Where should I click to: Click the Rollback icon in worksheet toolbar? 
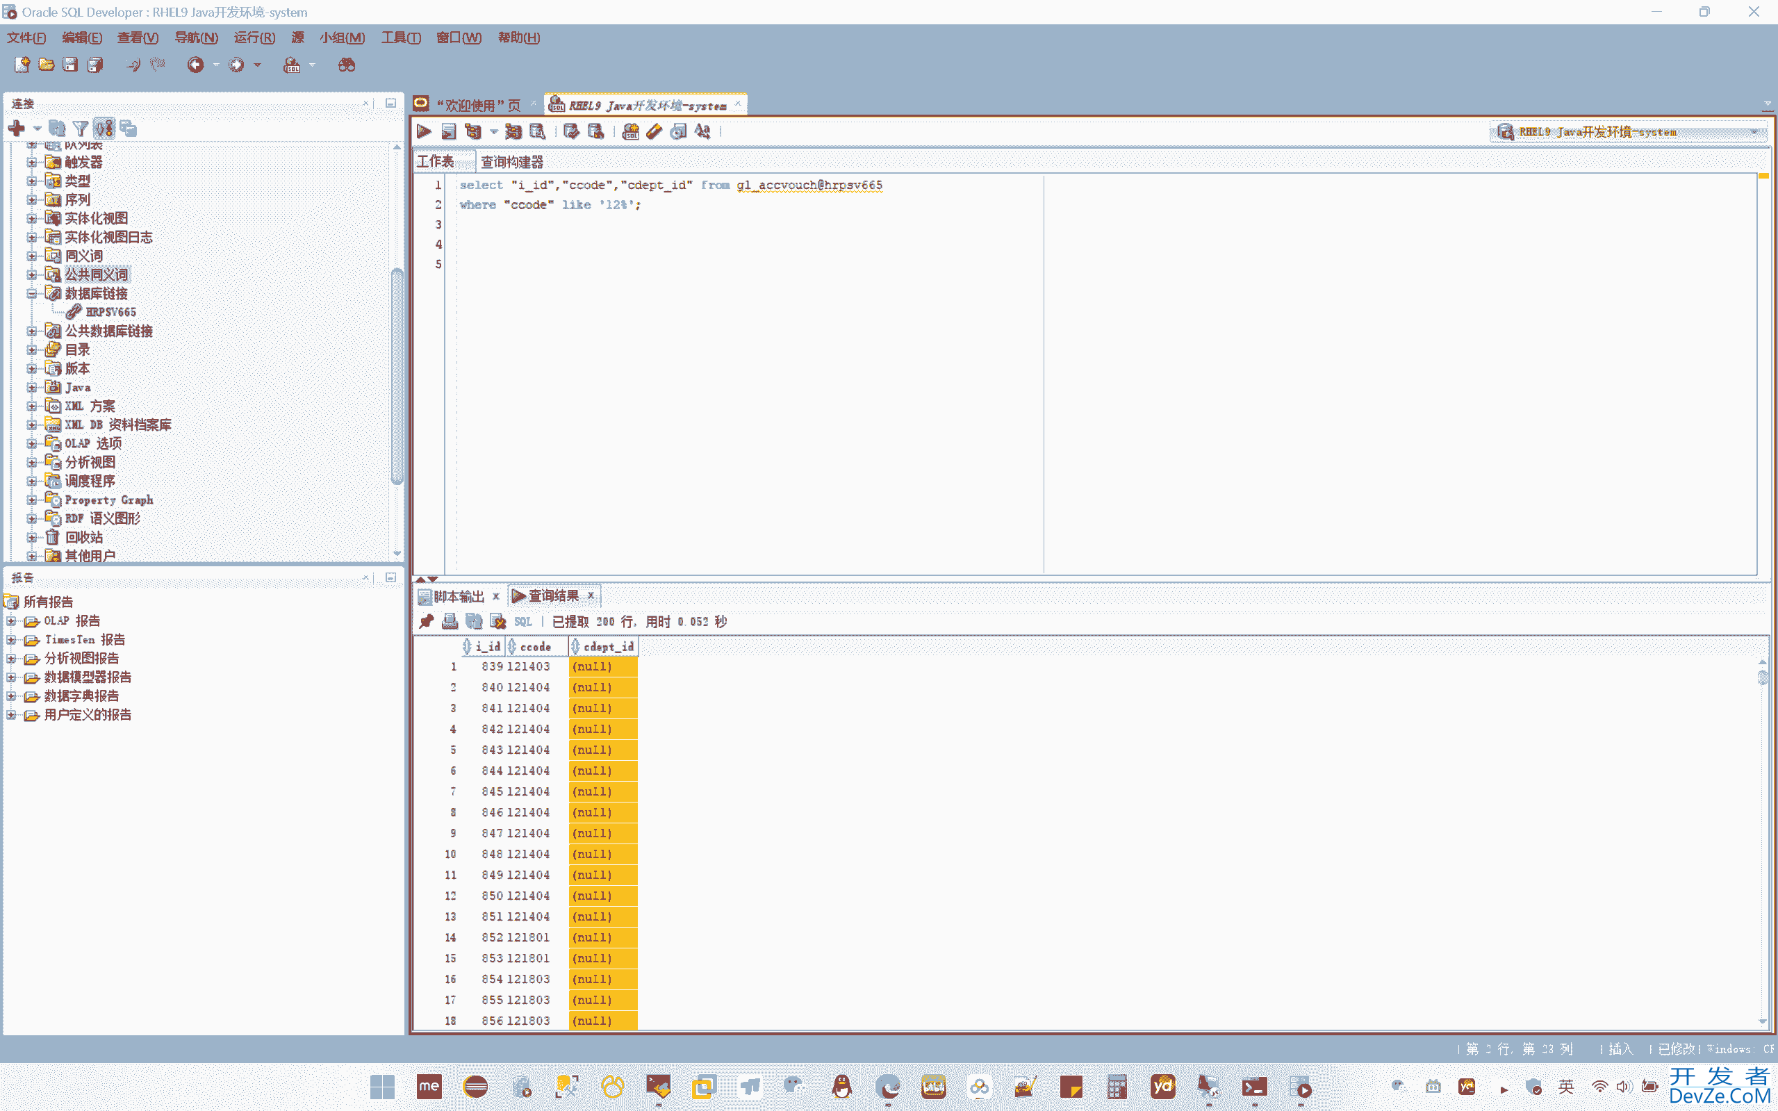pos(596,131)
